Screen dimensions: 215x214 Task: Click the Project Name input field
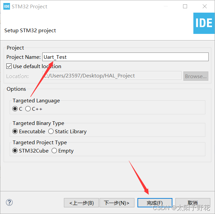(x=125, y=57)
